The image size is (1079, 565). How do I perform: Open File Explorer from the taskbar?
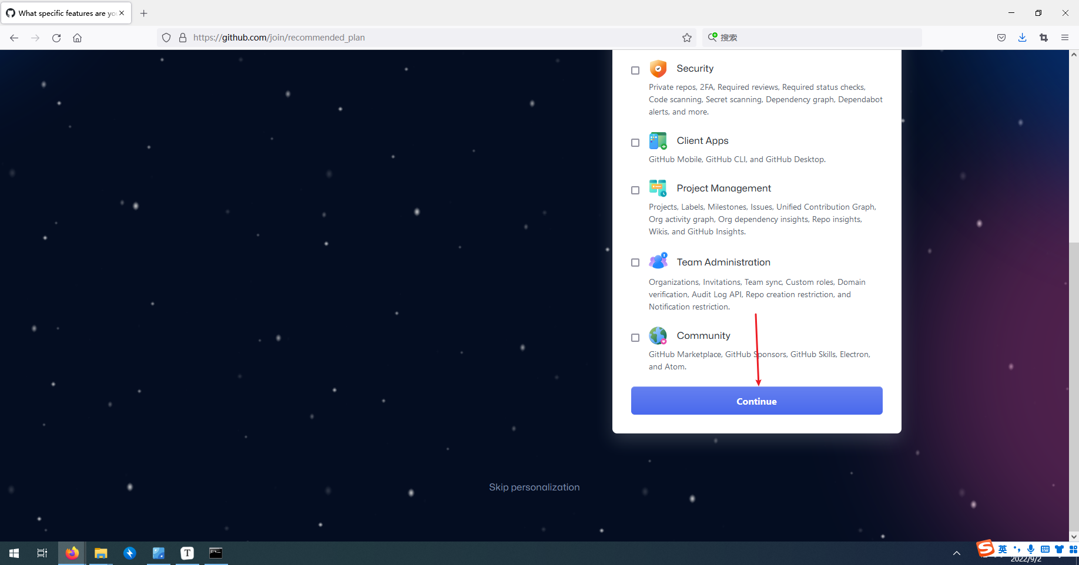point(100,553)
